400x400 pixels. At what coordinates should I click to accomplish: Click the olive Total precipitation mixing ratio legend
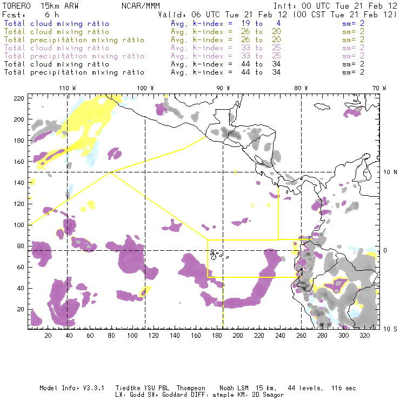pos(74,40)
